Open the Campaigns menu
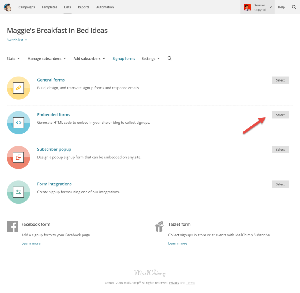This screenshot has width=300, height=293. coord(27,7)
